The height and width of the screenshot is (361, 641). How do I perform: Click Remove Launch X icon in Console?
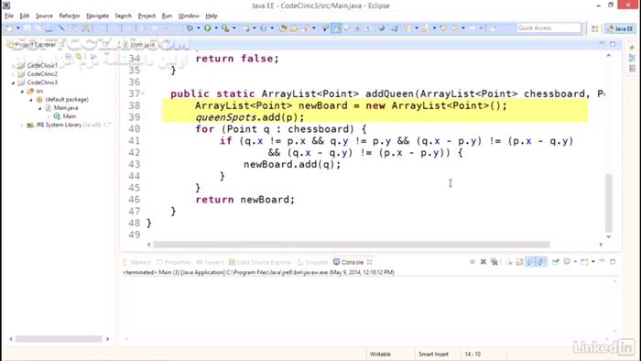click(483, 262)
